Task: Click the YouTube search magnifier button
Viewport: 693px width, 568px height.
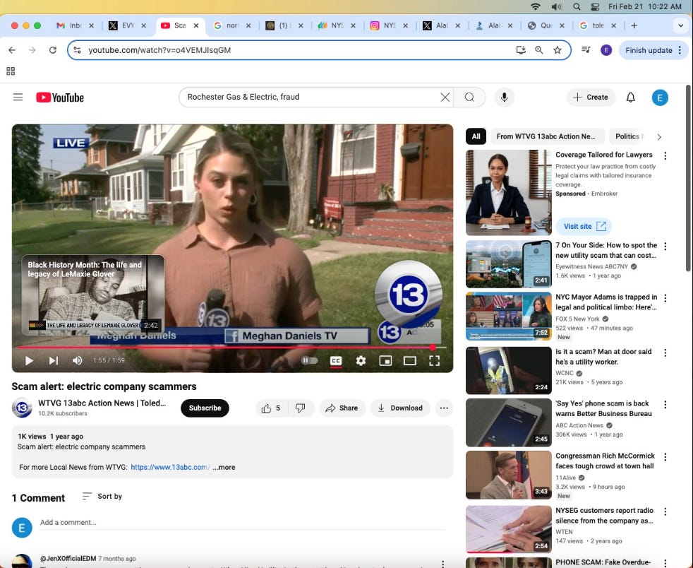Action: (x=469, y=97)
